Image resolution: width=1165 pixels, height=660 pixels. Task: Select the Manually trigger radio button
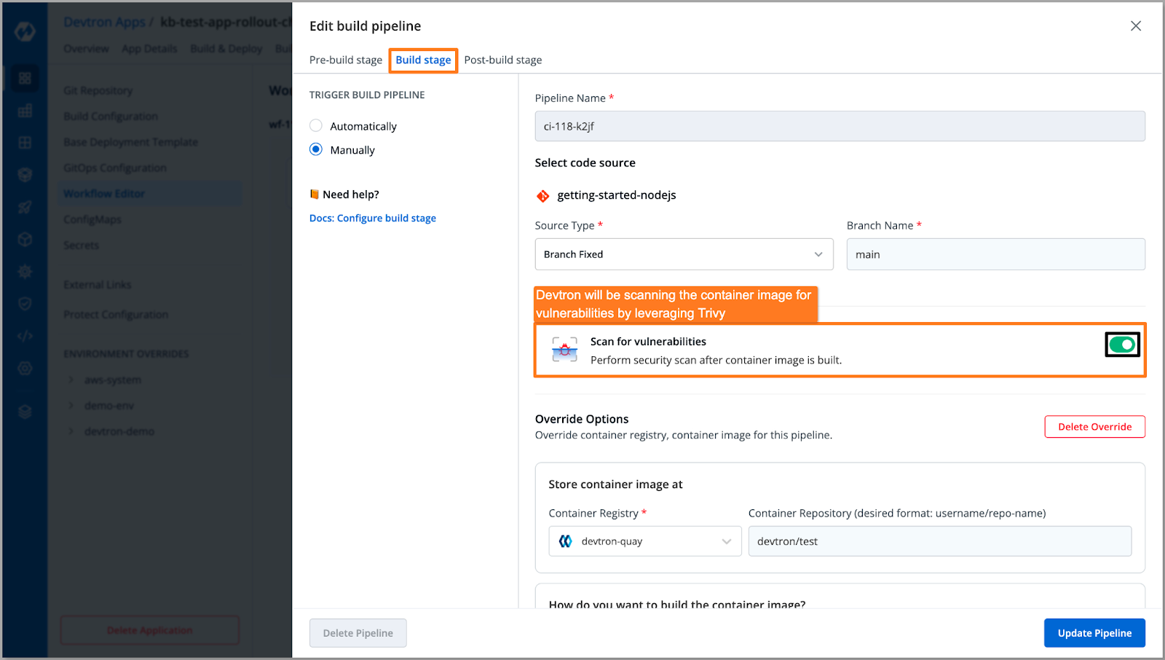point(316,149)
